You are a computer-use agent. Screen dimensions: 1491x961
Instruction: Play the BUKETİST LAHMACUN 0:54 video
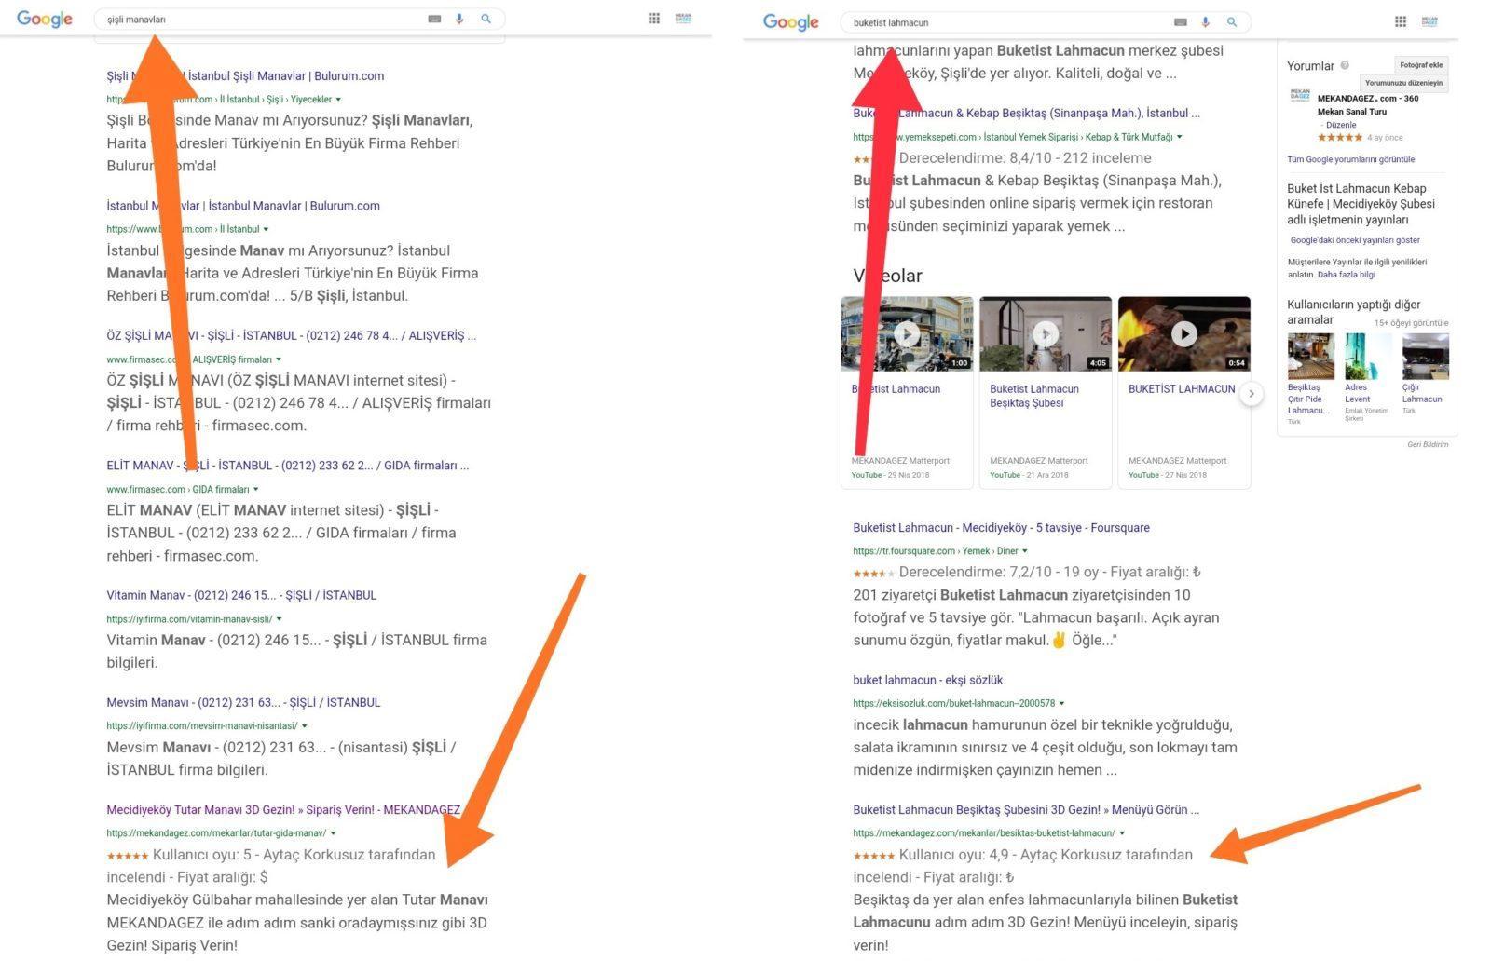(x=1183, y=333)
